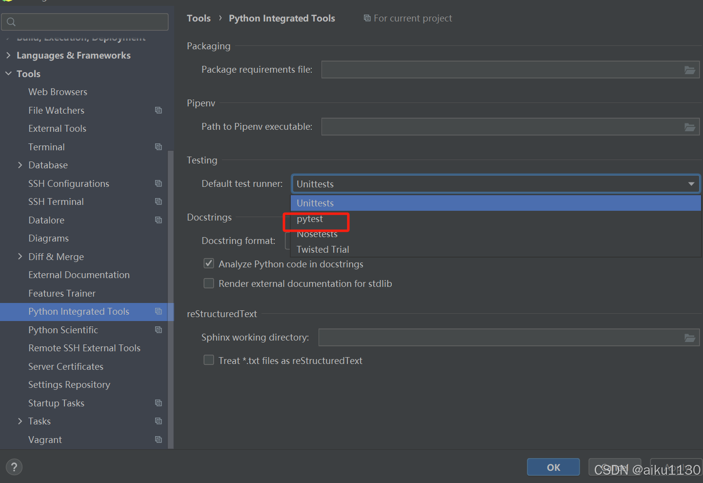This screenshot has height=483, width=703.
Task: Click project-level icon next to Startup Tasks
Action: click(159, 403)
